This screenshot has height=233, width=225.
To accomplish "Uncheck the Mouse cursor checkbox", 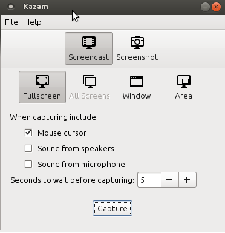I will [28, 133].
